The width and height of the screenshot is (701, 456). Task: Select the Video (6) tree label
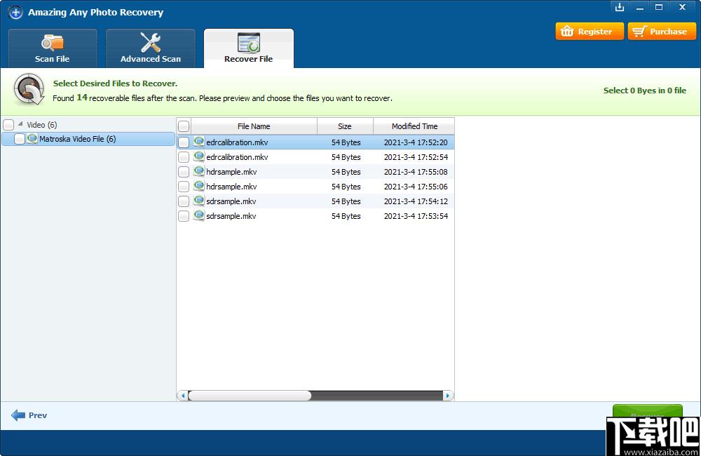(x=42, y=125)
